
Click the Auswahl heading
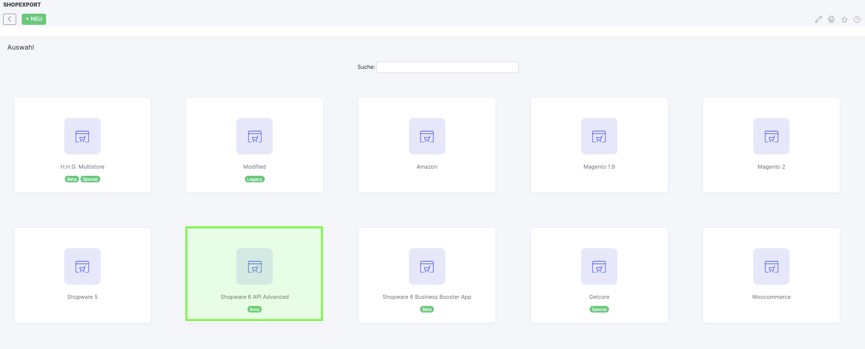click(x=21, y=47)
